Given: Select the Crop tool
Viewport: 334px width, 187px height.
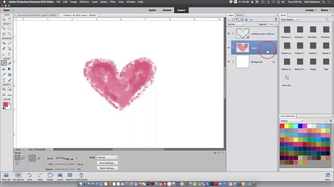Looking at the screenshot, I should 4,89.
